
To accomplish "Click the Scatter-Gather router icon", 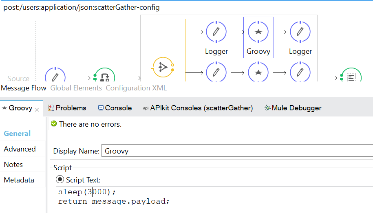I will pos(163,67).
